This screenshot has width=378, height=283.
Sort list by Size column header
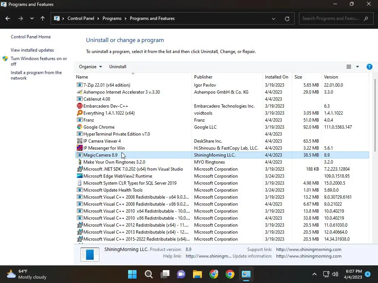298,77
